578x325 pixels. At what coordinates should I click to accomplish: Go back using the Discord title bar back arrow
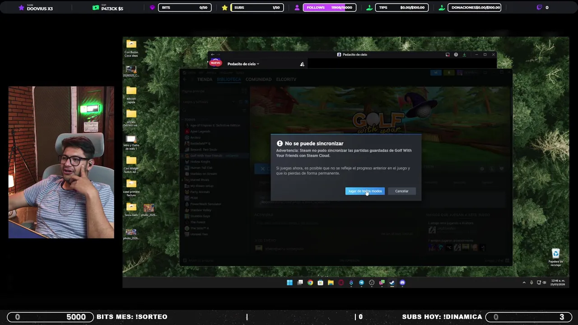click(x=213, y=55)
